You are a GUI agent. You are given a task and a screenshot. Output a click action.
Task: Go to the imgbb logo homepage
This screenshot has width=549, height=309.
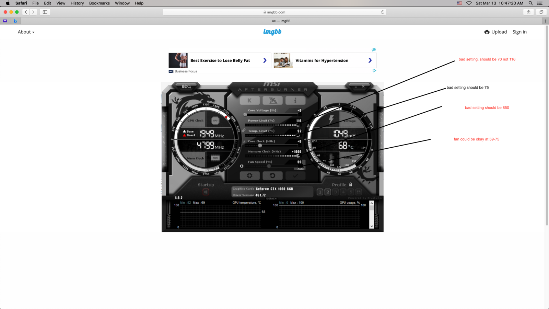coord(272,32)
